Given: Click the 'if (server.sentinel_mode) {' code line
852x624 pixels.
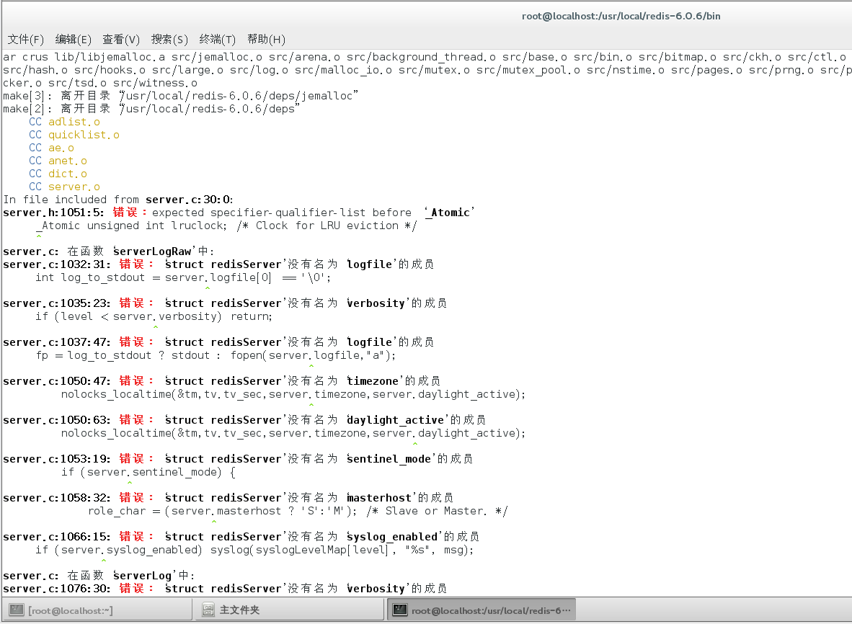Looking at the screenshot, I should tap(148, 472).
